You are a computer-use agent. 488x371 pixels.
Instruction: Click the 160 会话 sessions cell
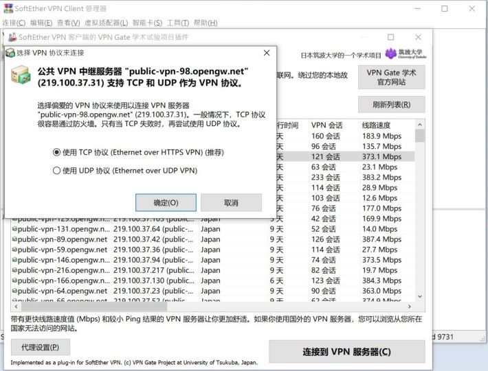(x=326, y=136)
